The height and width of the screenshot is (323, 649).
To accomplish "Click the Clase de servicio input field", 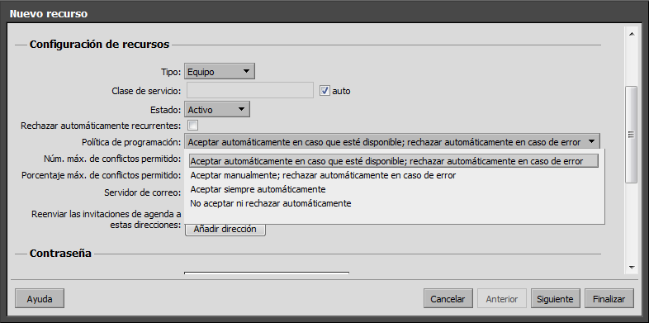I will tap(250, 91).
